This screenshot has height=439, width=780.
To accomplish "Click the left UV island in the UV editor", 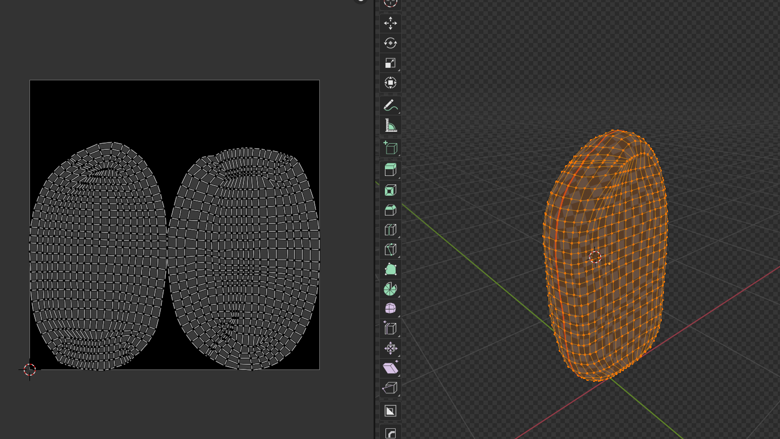I will 98,256.
